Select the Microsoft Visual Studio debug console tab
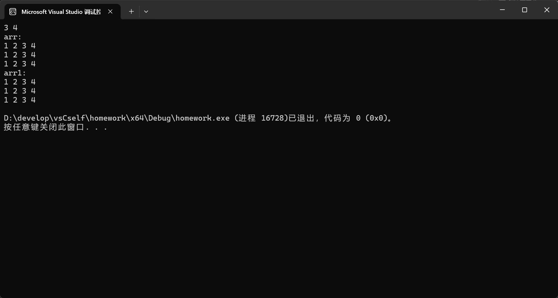This screenshot has height=298, width=558. click(x=63, y=12)
